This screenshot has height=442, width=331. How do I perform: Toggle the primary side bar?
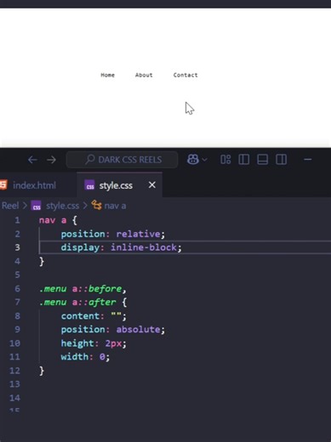(244, 160)
